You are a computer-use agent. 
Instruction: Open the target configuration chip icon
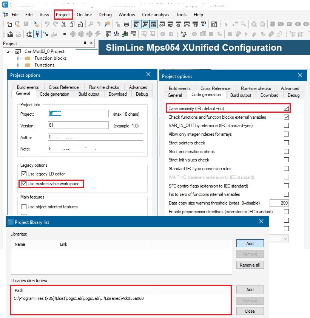tap(29, 34)
